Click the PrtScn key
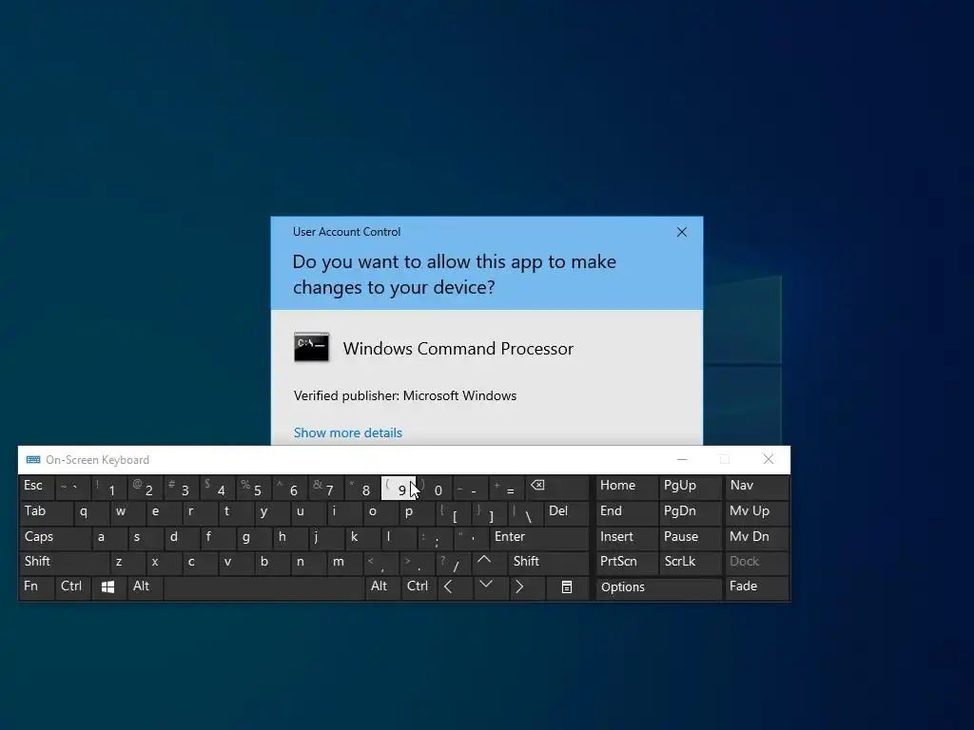974x730 pixels. pyautogui.click(x=627, y=563)
